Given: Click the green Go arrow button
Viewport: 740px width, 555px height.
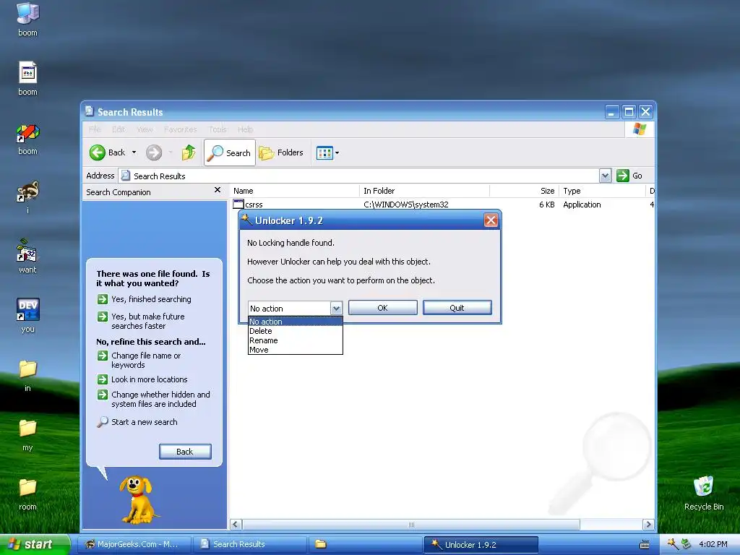Looking at the screenshot, I should pyautogui.click(x=622, y=176).
